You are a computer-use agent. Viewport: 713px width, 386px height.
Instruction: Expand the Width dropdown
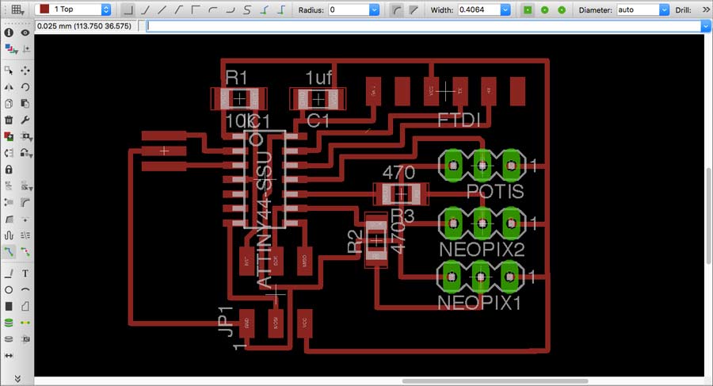pos(505,10)
